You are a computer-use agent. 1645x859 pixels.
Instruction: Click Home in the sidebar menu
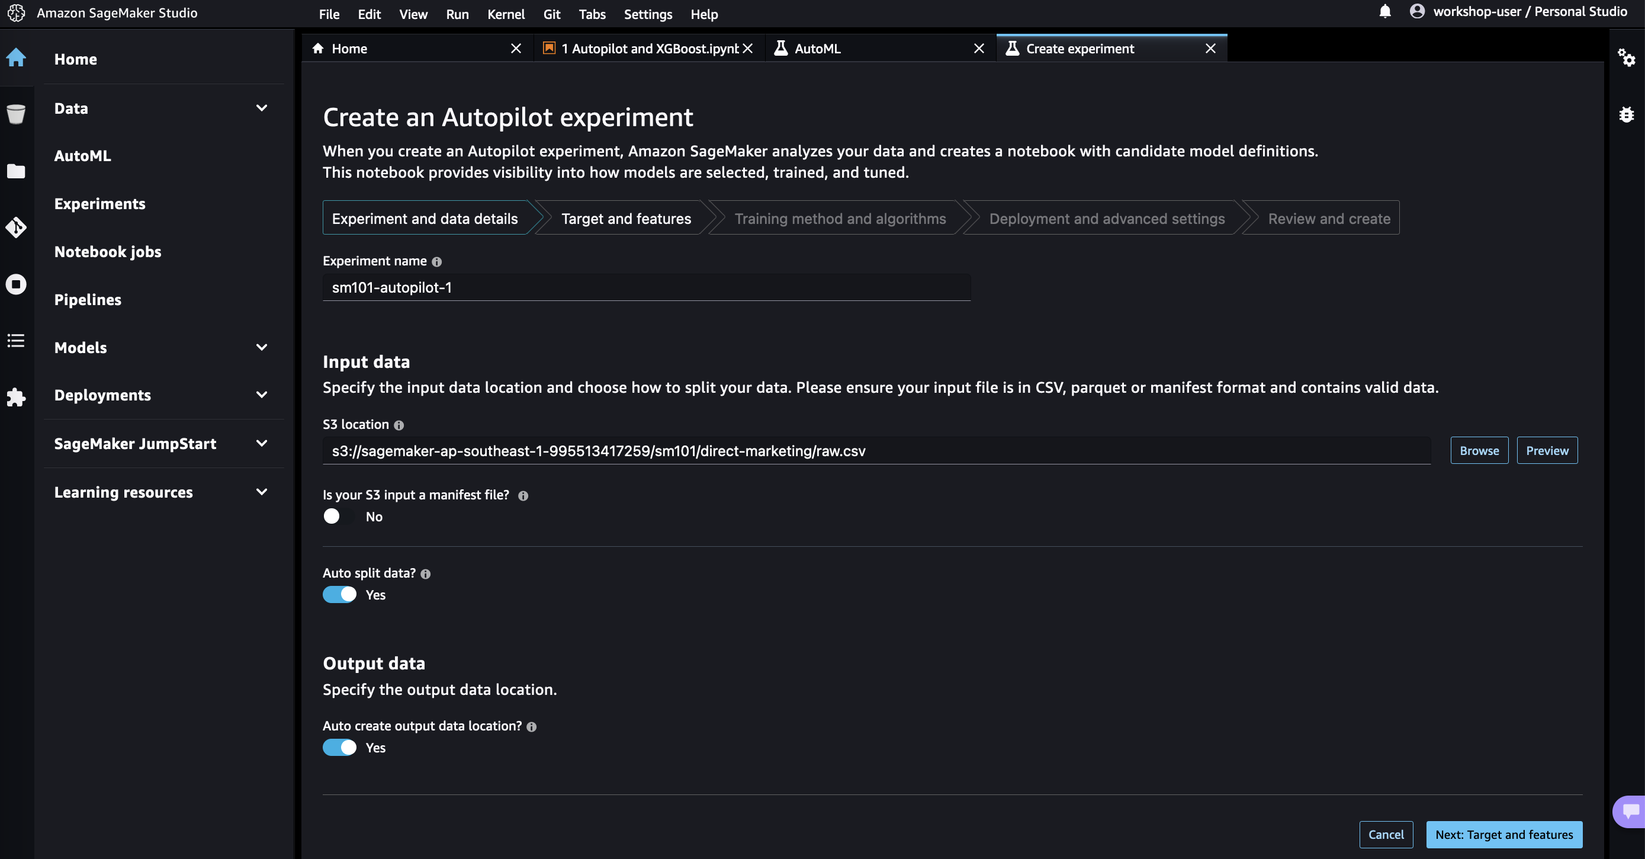point(75,59)
